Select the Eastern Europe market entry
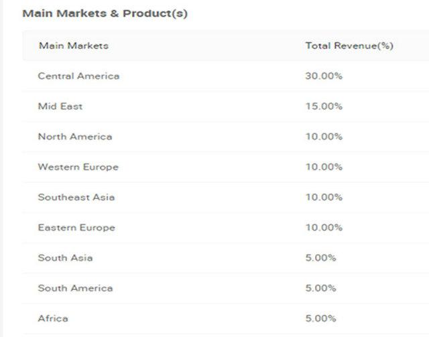The width and height of the screenshot is (429, 337). 76,228
